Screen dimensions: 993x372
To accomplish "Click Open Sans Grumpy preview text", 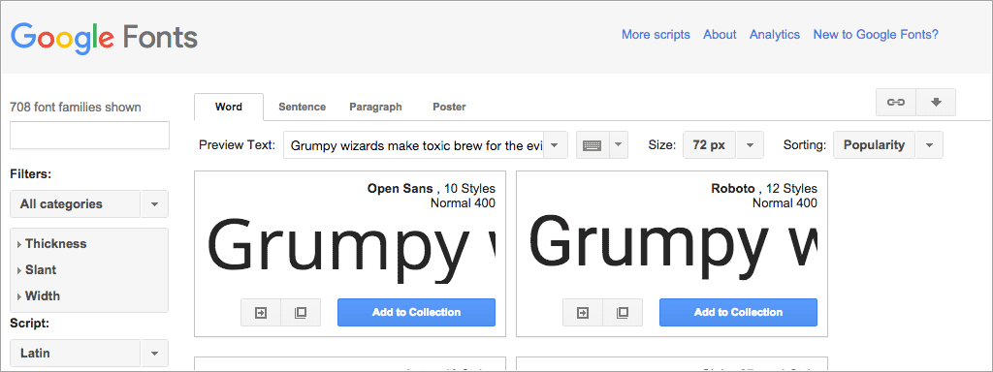I will (x=351, y=252).
